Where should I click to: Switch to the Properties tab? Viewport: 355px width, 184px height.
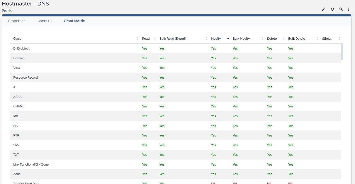coord(17,21)
